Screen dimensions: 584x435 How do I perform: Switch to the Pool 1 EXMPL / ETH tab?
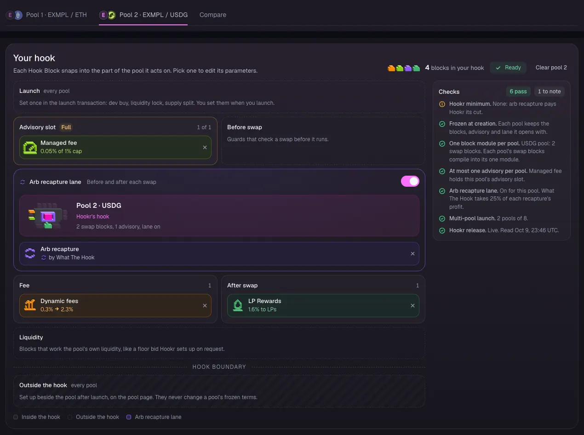(x=46, y=15)
